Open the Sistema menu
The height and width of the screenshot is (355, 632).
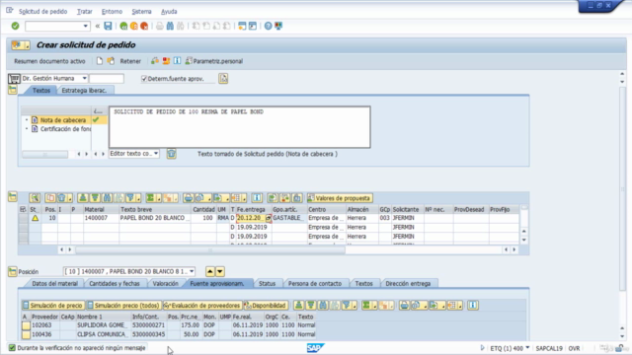coord(141,11)
